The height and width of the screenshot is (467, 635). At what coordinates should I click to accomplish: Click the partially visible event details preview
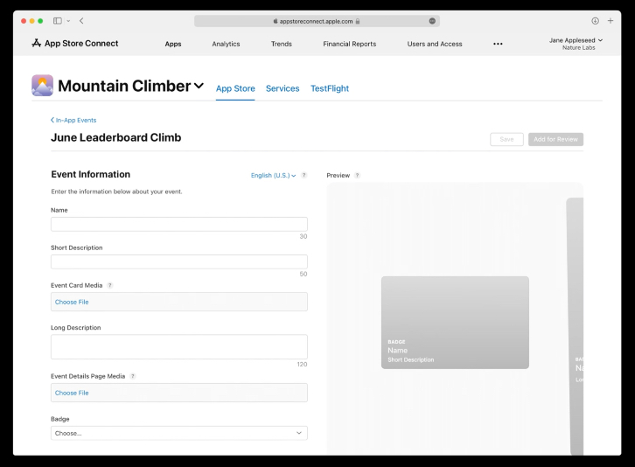click(575, 326)
